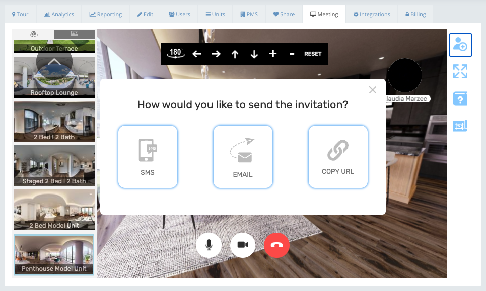
Task: Open the Edit tab
Action: click(x=145, y=14)
